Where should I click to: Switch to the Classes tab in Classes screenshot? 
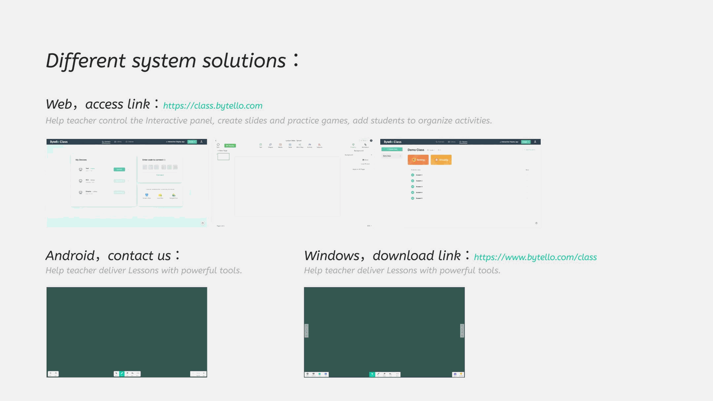coord(463,142)
